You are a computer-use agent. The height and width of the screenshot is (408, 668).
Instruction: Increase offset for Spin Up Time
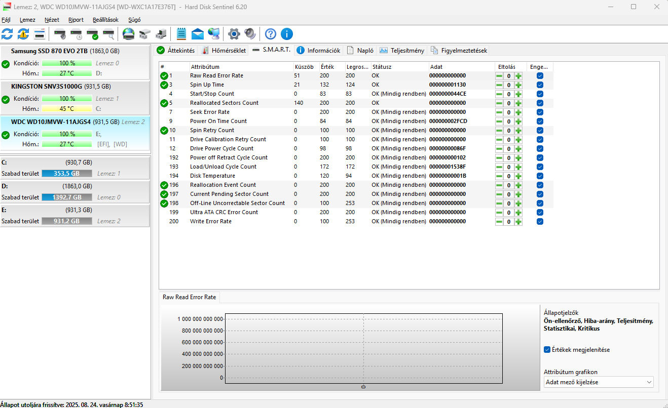pos(518,85)
